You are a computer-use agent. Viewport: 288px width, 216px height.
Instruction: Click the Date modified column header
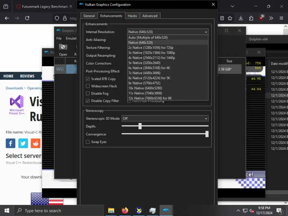(x=279, y=64)
